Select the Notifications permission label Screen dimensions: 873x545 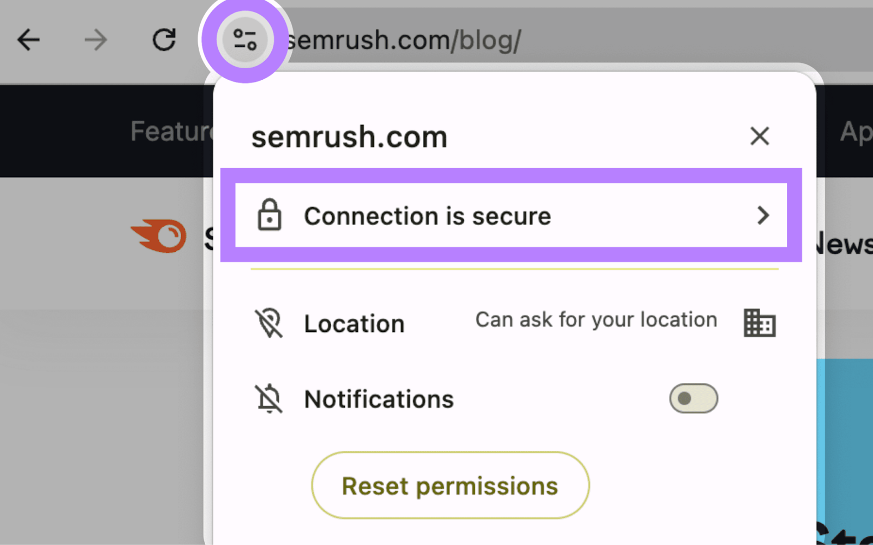[379, 399]
